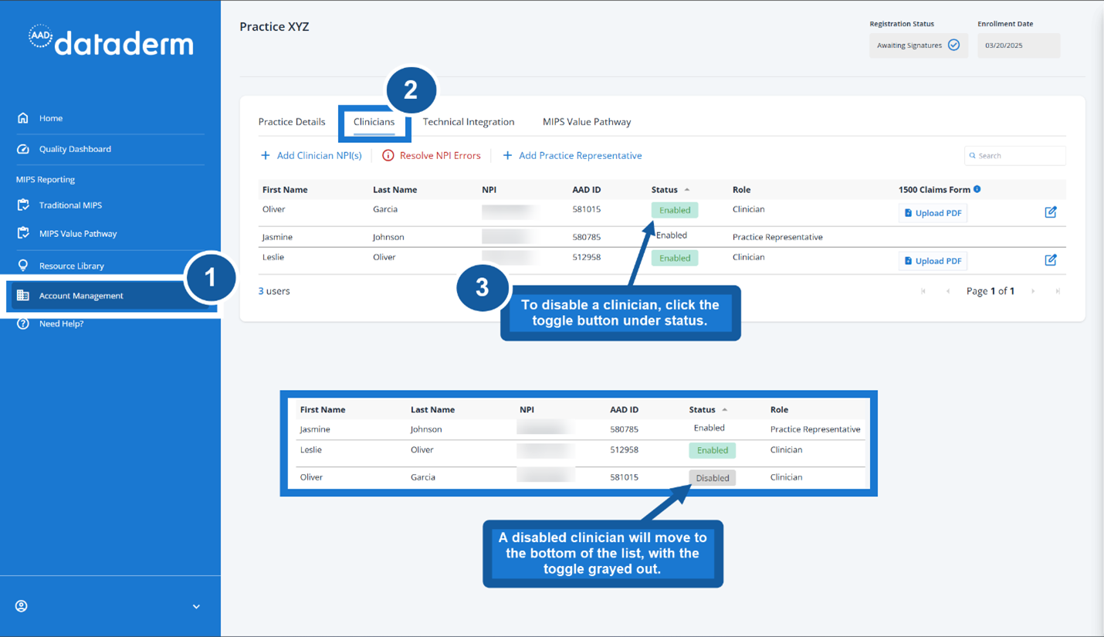The height and width of the screenshot is (637, 1104).
Task: Click the user account icon at bottom left
Action: (x=20, y=606)
